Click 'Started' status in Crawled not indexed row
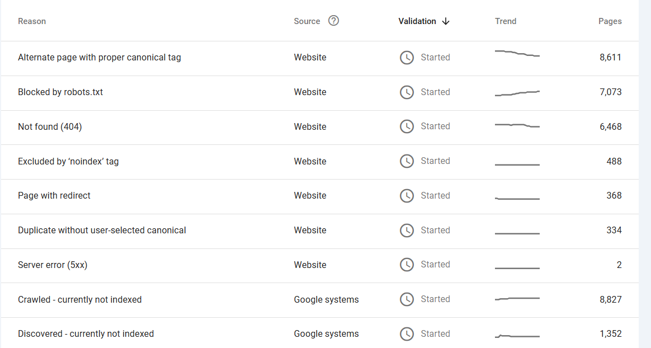Viewport: 651px width, 348px height. [435, 299]
